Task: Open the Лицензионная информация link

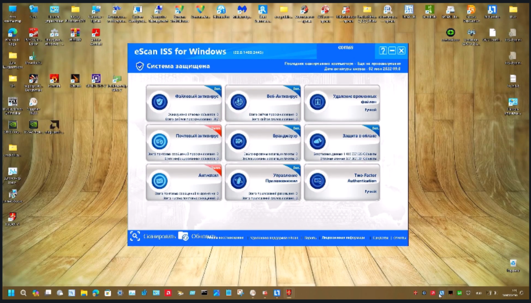Action: pyautogui.click(x=343, y=238)
